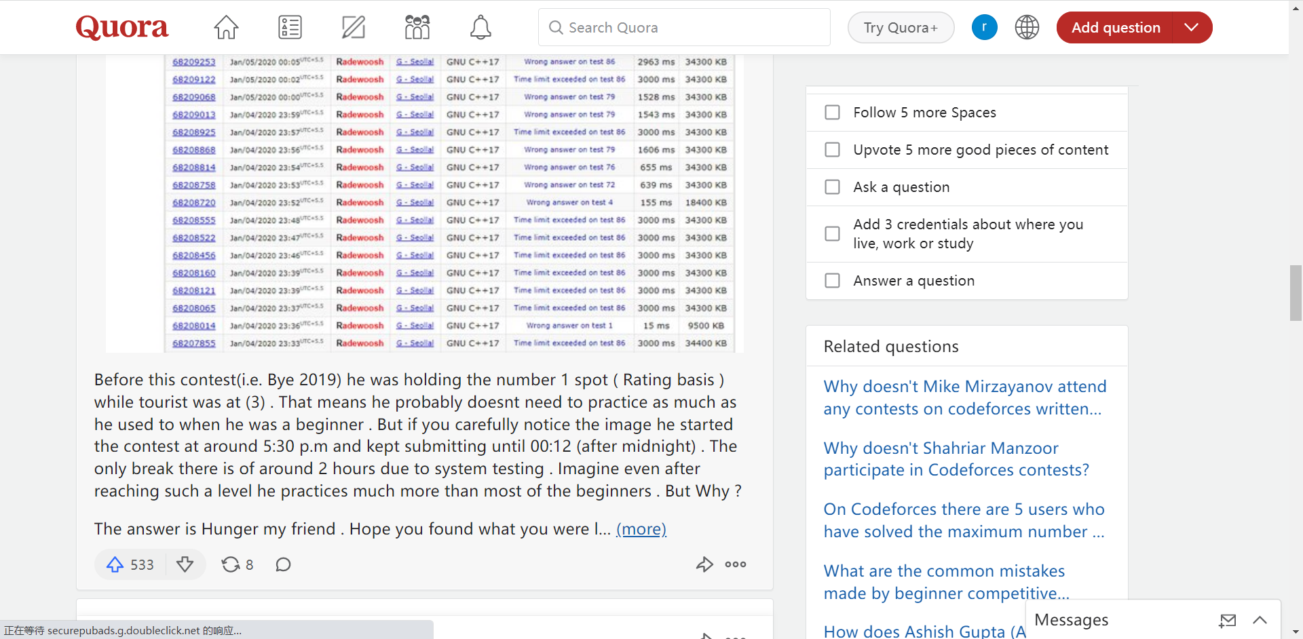This screenshot has width=1303, height=639.
Task: Open the answer's three-dot more options
Action: tap(736, 564)
